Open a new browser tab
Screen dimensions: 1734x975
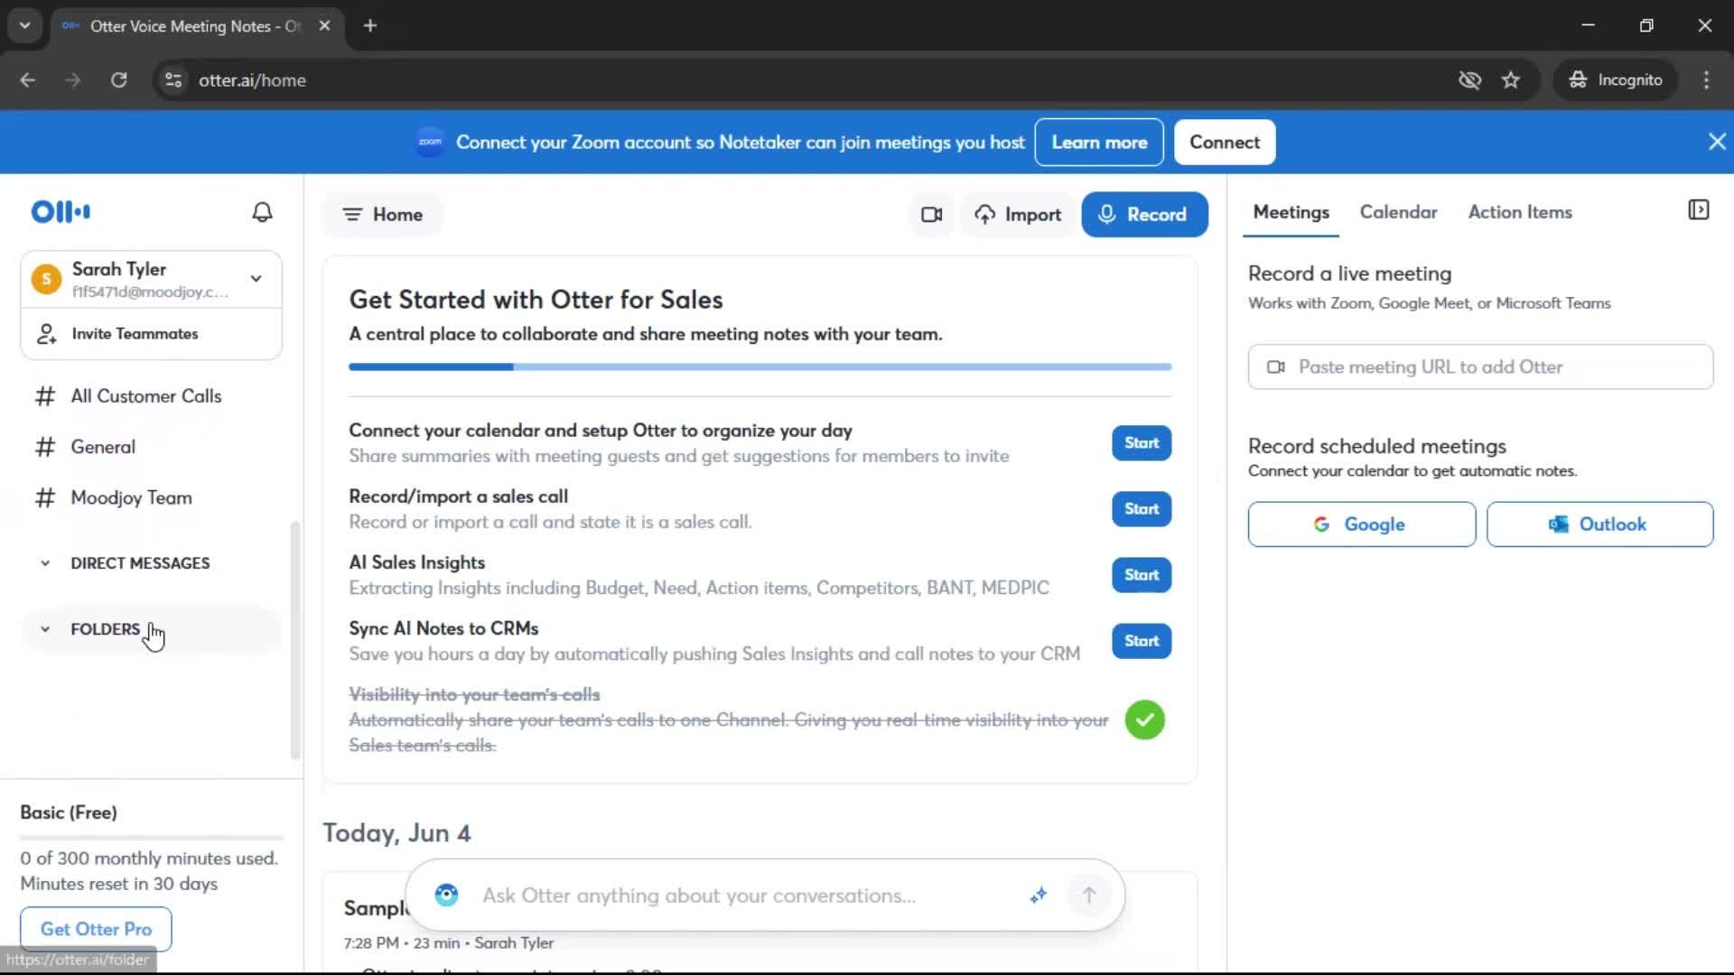(x=370, y=26)
